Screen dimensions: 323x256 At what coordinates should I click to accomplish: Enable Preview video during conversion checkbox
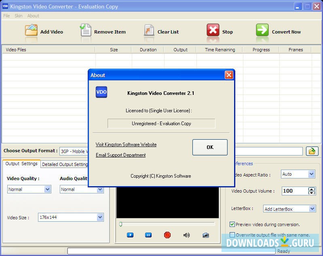232,225
